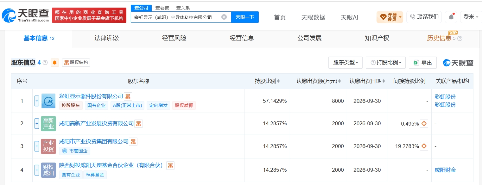
Task: Click the 定向增发 tag on row 1
Action: [x=158, y=105]
